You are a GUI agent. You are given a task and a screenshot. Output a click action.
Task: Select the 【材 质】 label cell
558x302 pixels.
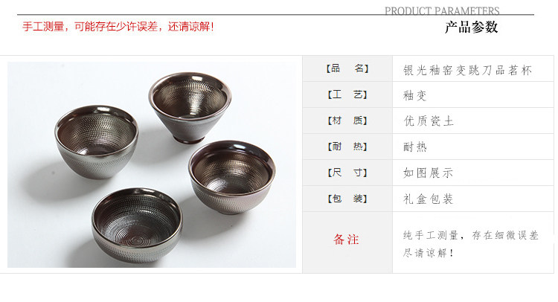pos(347,121)
